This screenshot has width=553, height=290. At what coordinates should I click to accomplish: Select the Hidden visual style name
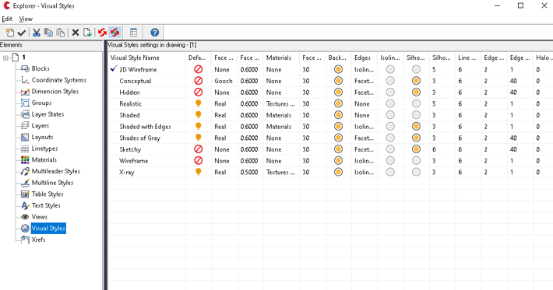point(129,93)
